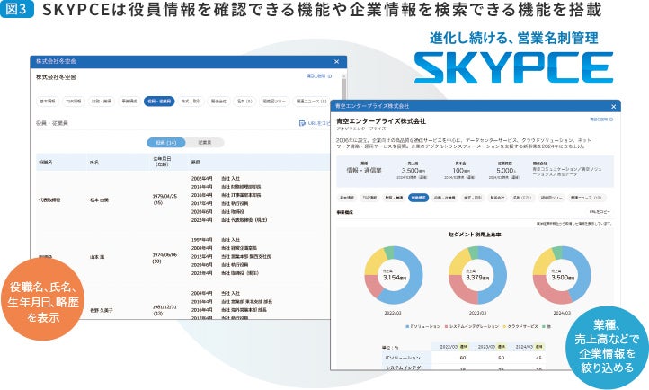Open 項目の説明 help in 青空エンタープライズ window

[x=601, y=120]
